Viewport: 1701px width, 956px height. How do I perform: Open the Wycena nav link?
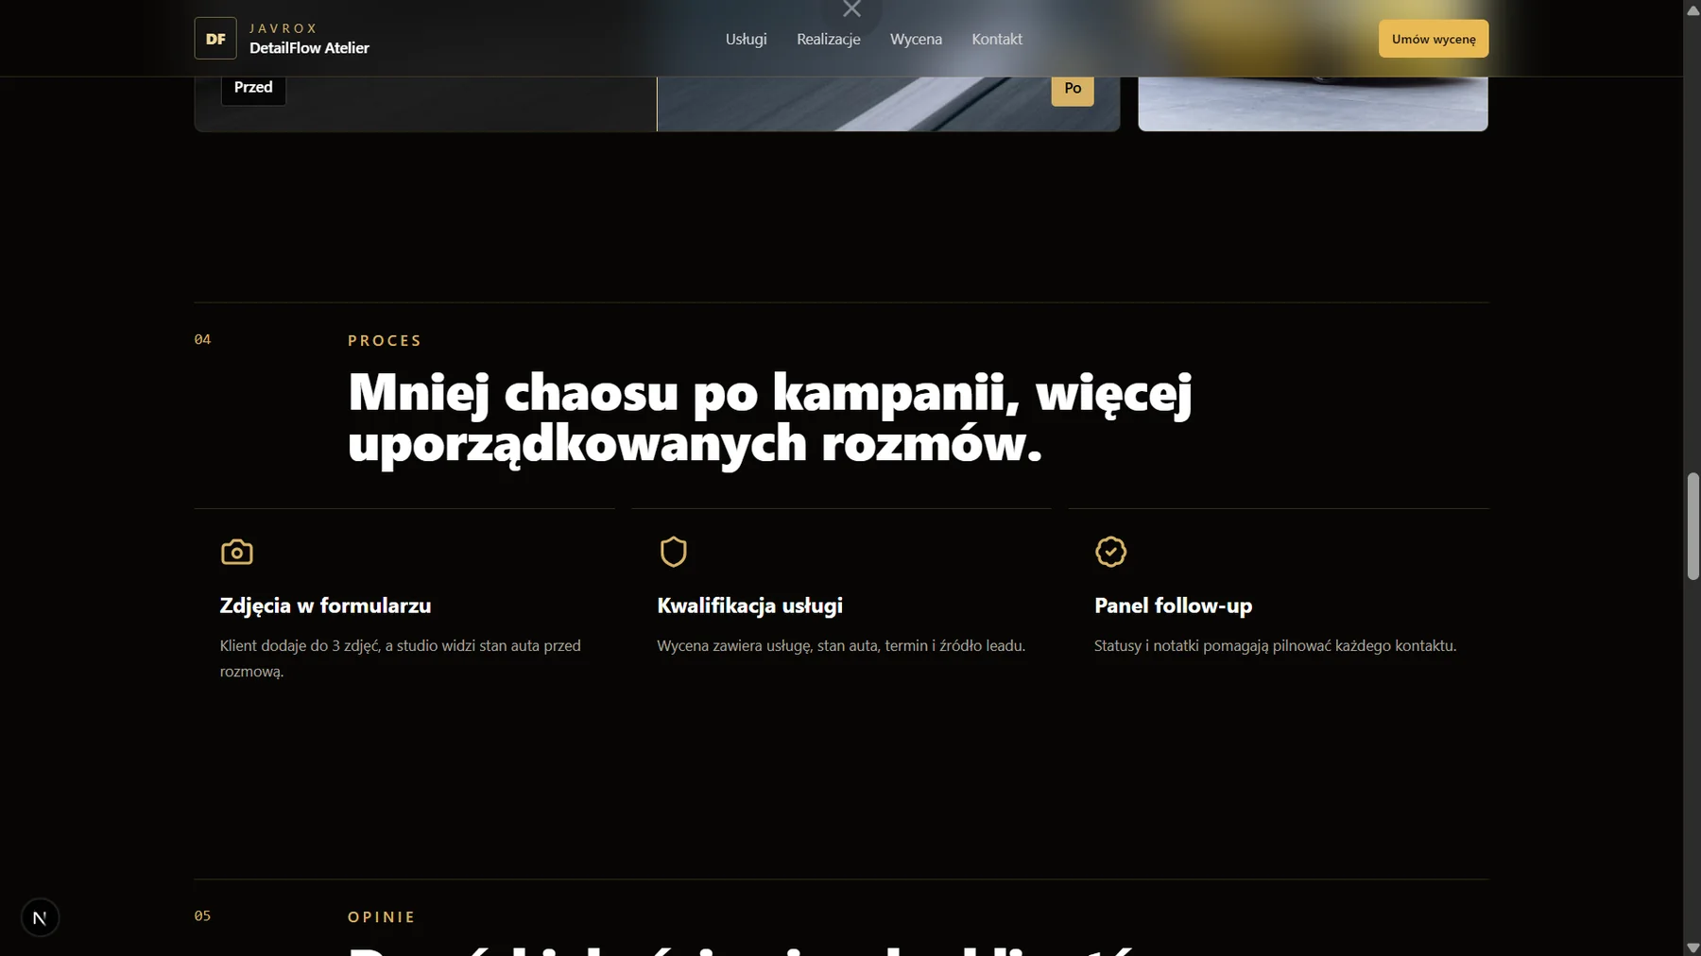[916, 39]
